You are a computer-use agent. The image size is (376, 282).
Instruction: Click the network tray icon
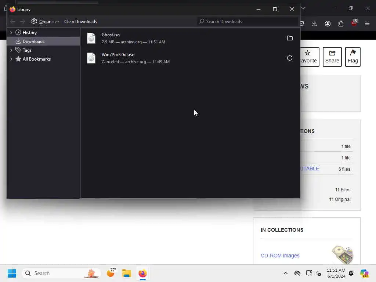tap(309, 273)
